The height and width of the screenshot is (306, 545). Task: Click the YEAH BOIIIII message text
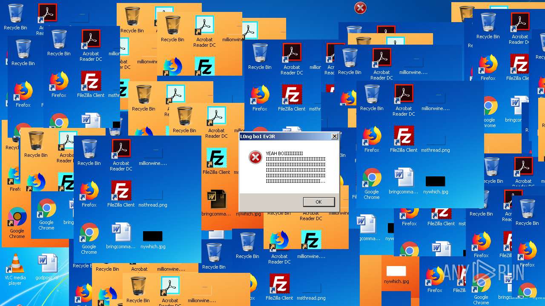pos(295,167)
